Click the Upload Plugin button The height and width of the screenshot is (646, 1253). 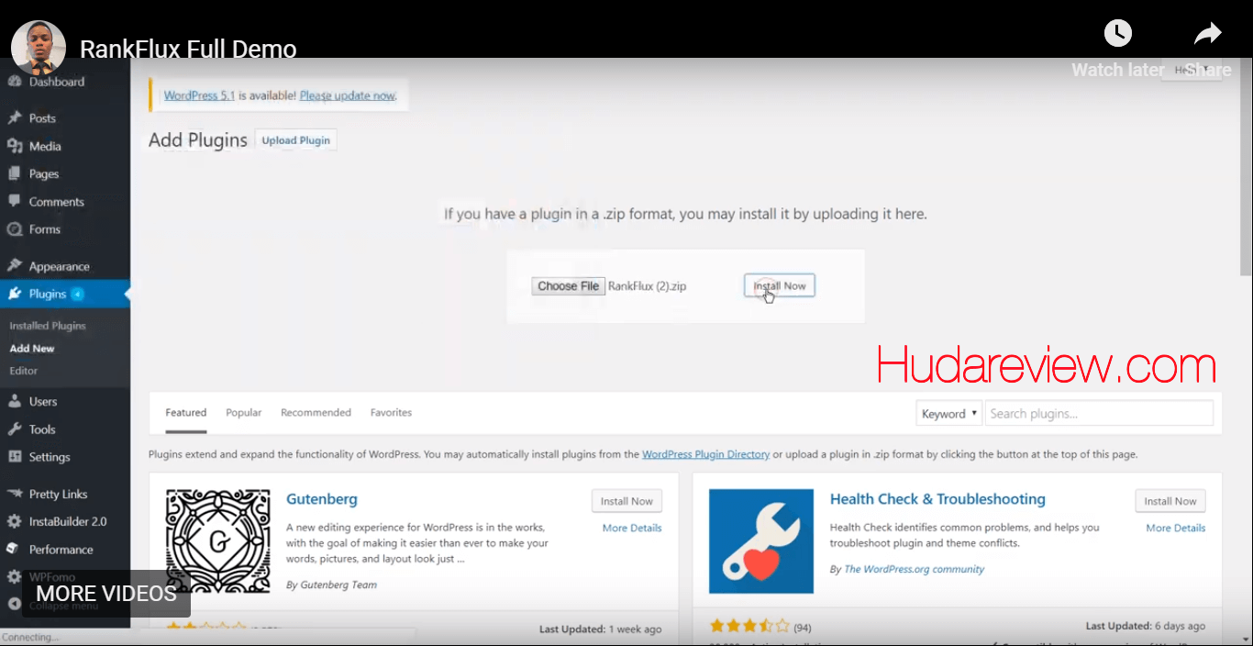(296, 140)
